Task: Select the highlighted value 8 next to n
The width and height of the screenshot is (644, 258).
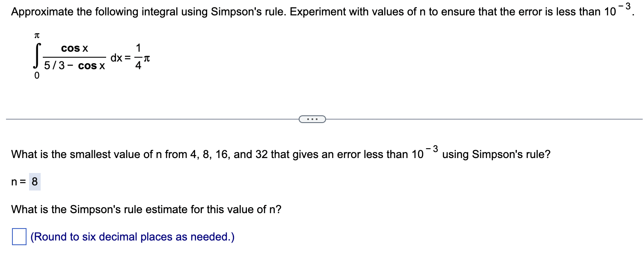Action: [x=34, y=181]
